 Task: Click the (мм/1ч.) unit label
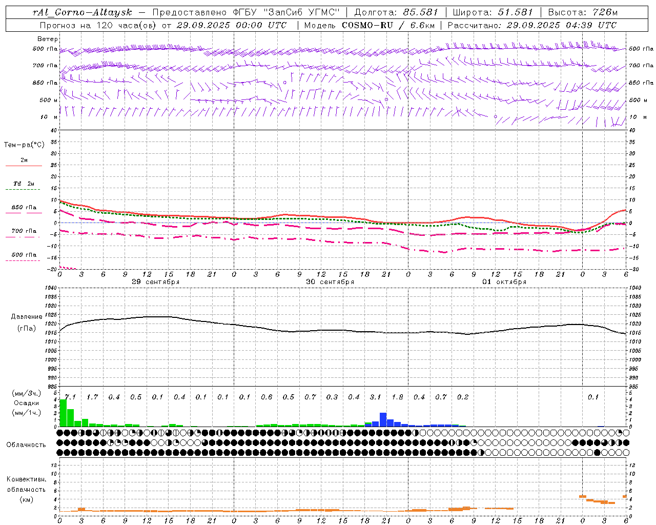point(26,413)
